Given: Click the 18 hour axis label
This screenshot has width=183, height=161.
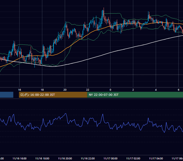Looking at the screenshot, I should tap(42, 90).
